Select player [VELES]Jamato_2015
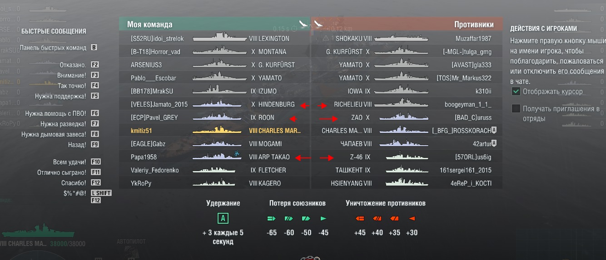This screenshot has height=260, width=606. (159, 104)
